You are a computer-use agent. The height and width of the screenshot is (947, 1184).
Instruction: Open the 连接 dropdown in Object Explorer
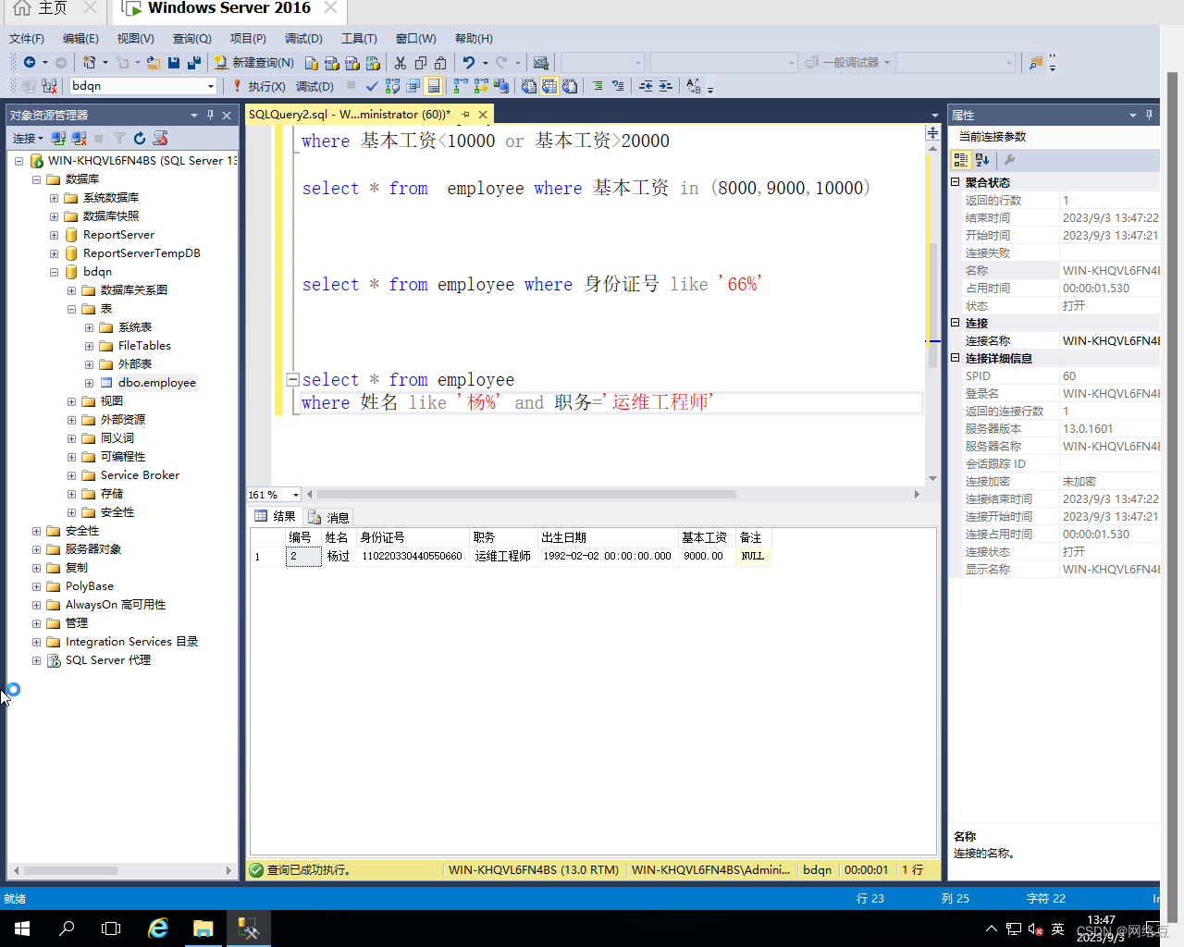(28, 138)
